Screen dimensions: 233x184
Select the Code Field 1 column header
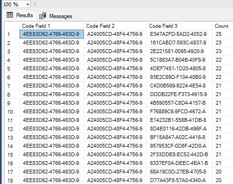coord(51,26)
